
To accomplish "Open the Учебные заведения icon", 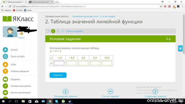I will [x=5, y=71].
